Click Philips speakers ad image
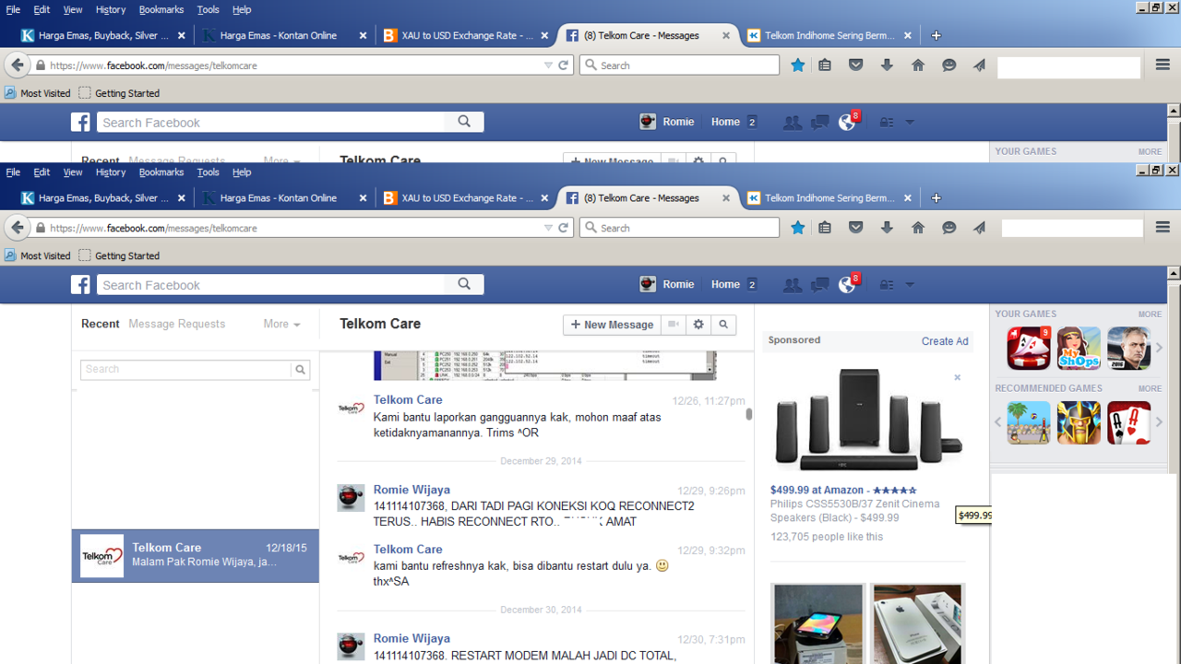The width and height of the screenshot is (1181, 664). (x=867, y=421)
